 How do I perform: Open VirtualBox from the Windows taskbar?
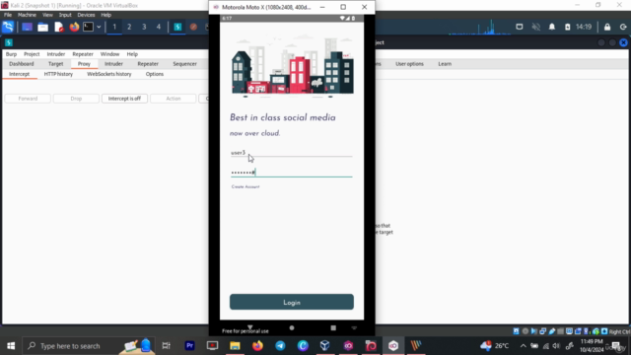[325, 346]
